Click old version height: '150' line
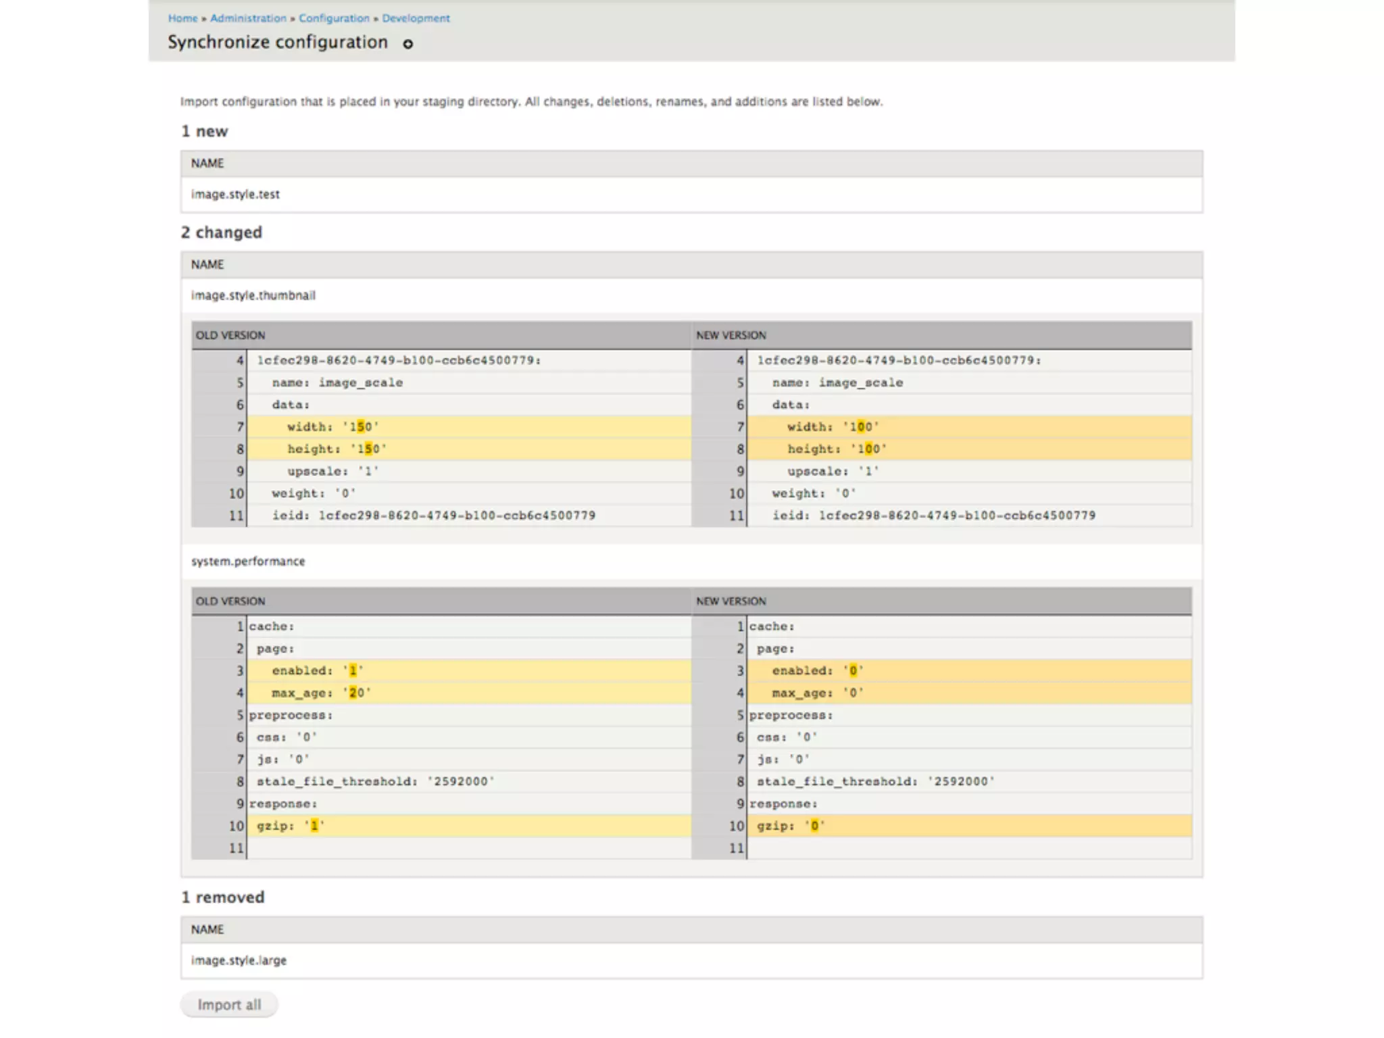 click(x=469, y=449)
